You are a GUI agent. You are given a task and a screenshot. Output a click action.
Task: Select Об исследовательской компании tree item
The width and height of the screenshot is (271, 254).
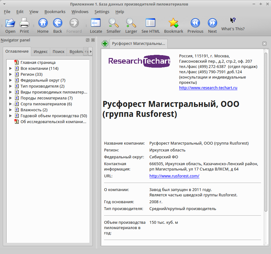[x=53, y=122]
